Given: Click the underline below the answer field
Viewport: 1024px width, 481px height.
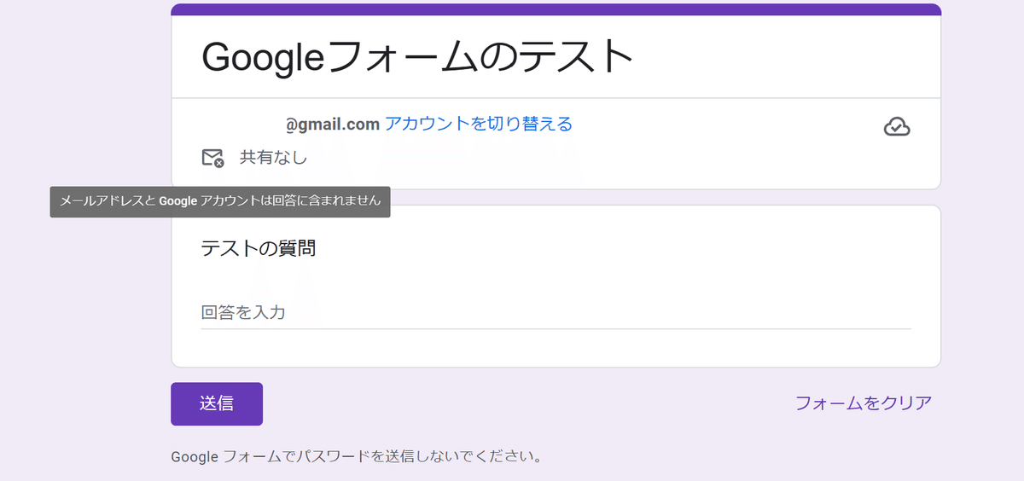Looking at the screenshot, I should 555,328.
